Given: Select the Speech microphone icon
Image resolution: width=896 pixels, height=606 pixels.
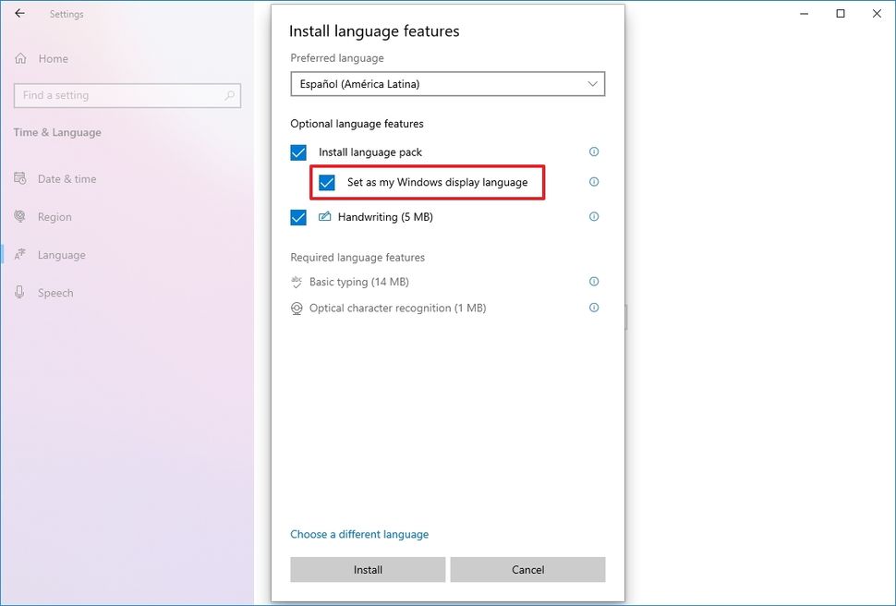Looking at the screenshot, I should pos(20,292).
